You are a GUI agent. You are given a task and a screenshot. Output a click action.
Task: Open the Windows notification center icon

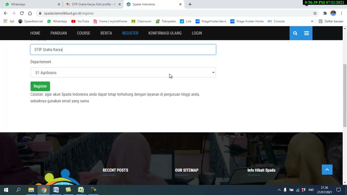pyautogui.click(x=339, y=190)
